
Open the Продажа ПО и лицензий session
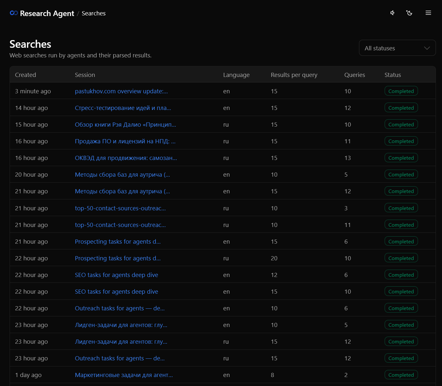pyautogui.click(x=125, y=141)
